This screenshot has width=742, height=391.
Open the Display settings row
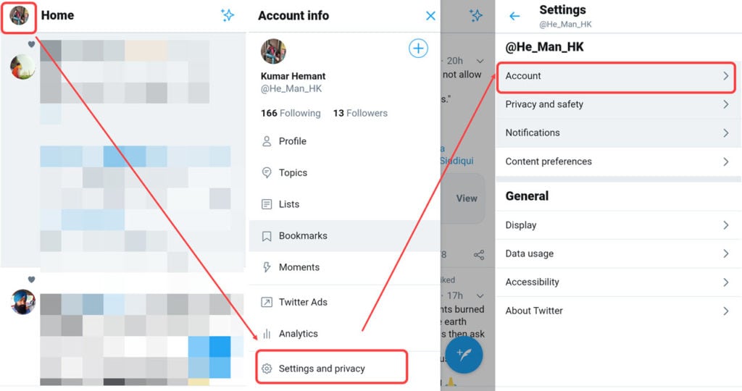click(618, 225)
